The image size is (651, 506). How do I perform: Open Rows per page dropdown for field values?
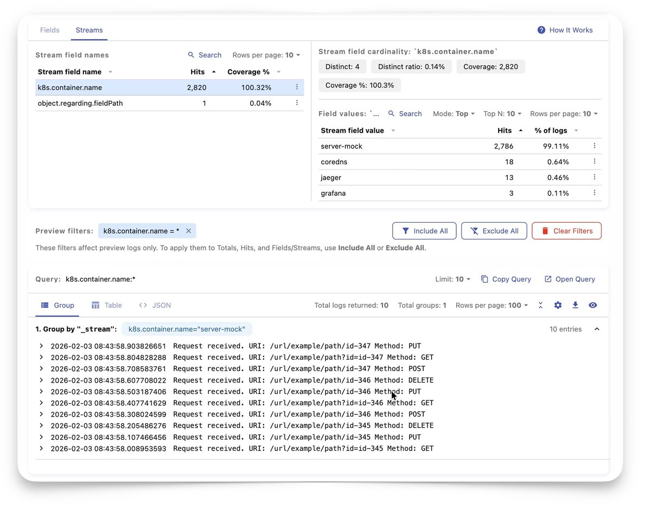564,114
